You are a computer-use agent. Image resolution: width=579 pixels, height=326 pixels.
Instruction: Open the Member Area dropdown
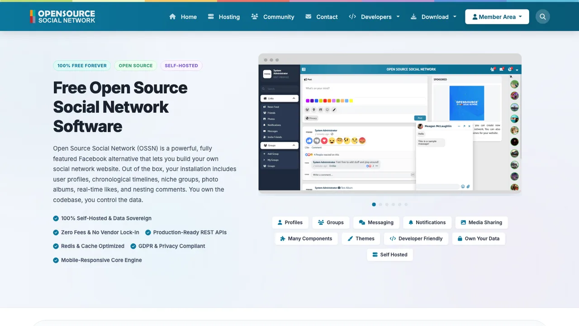[x=497, y=17]
